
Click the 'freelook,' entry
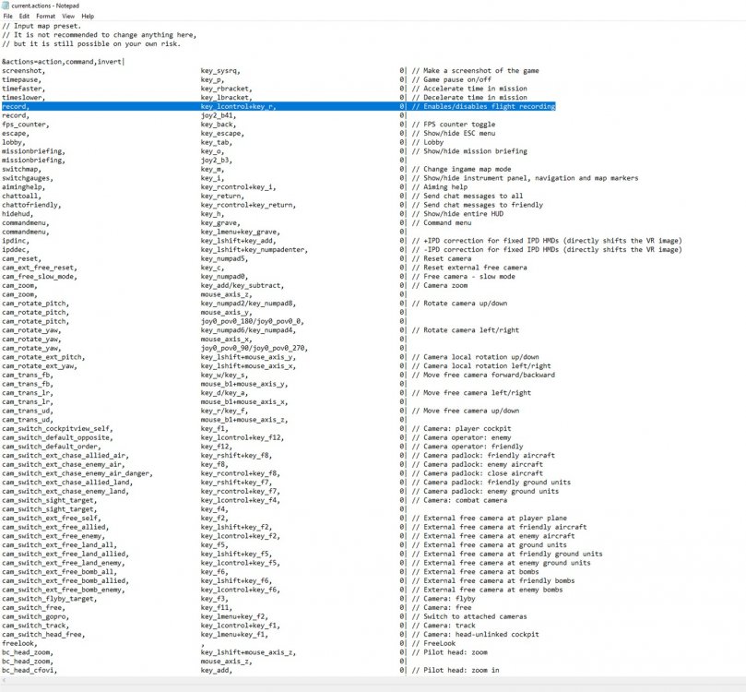point(19,643)
